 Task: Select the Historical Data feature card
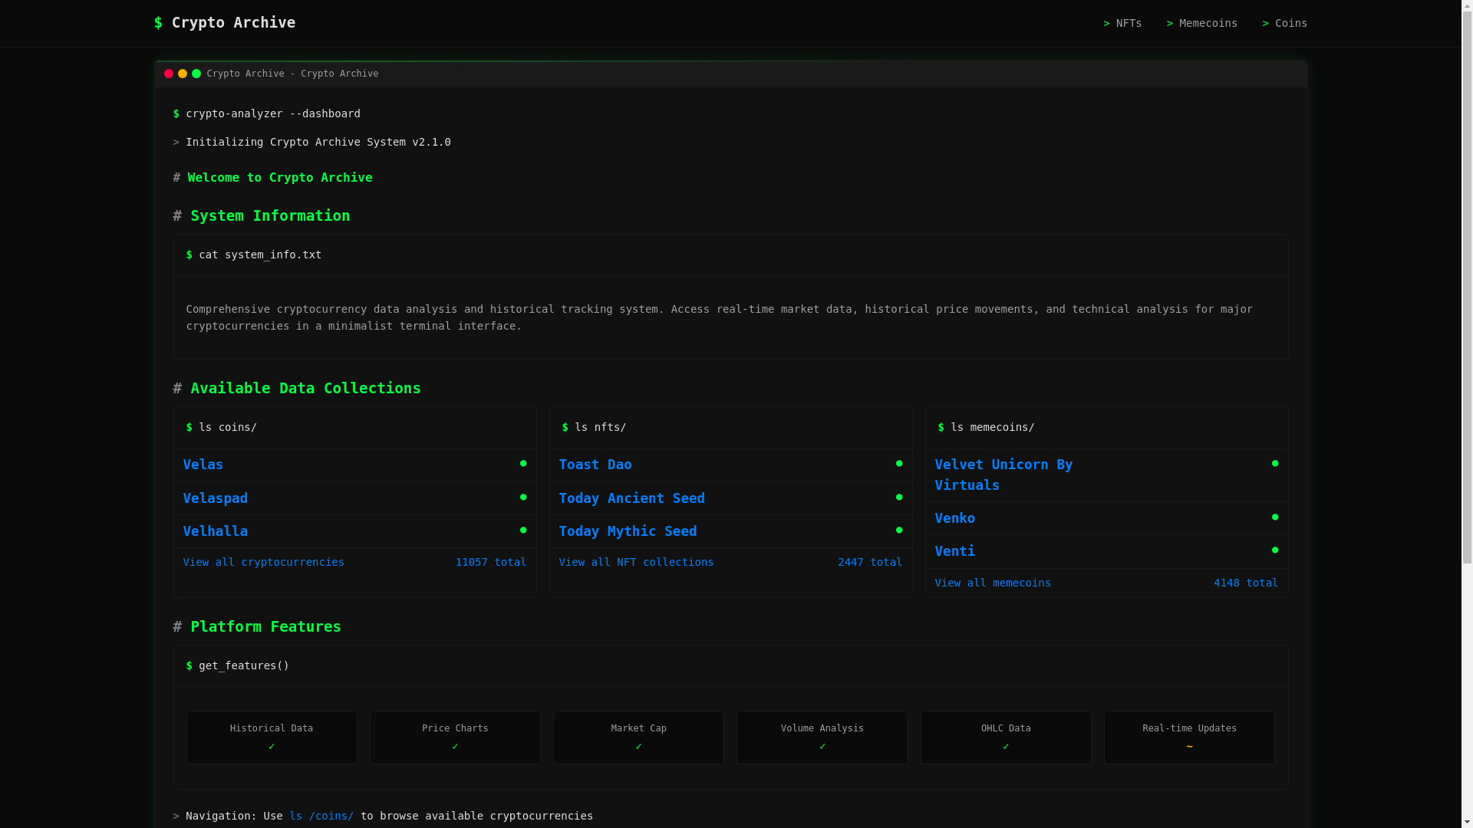[272, 738]
